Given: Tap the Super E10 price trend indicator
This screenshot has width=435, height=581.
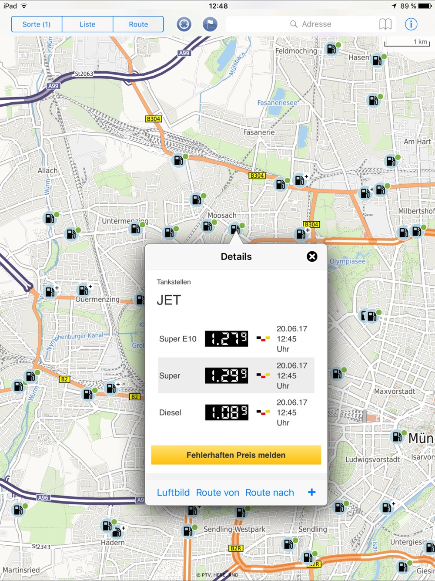Looking at the screenshot, I should (x=263, y=338).
